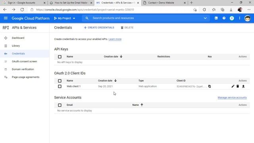Toggle API Keys select-all checkbox
The image size is (254, 143).
click(x=60, y=57)
